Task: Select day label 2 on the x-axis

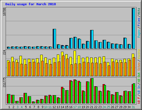Action: click(x=13, y=107)
